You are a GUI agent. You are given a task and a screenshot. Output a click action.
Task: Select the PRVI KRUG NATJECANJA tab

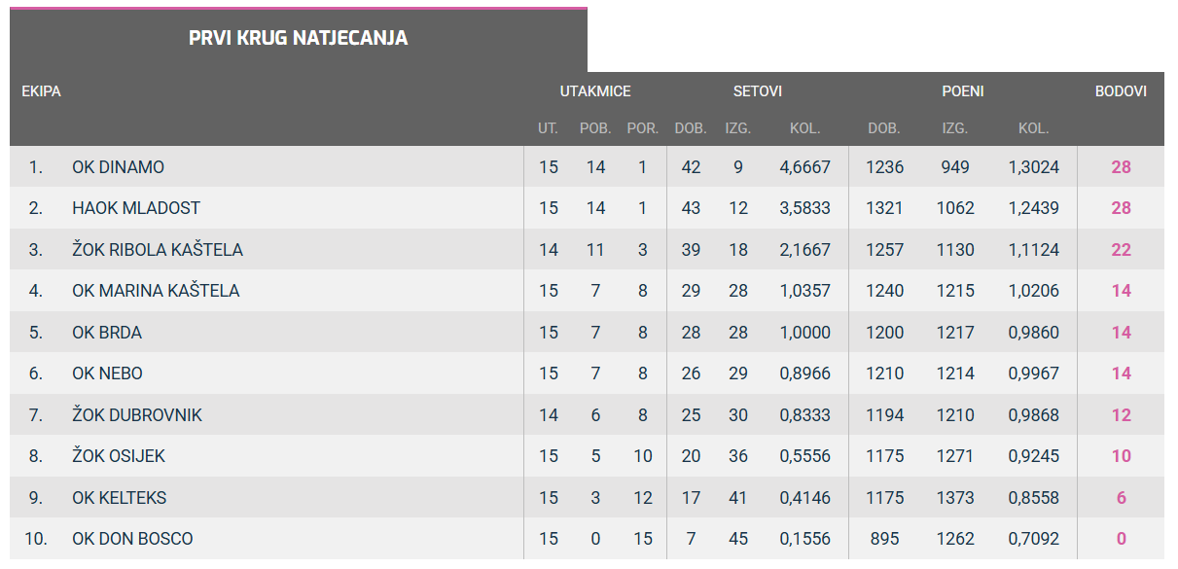click(298, 39)
